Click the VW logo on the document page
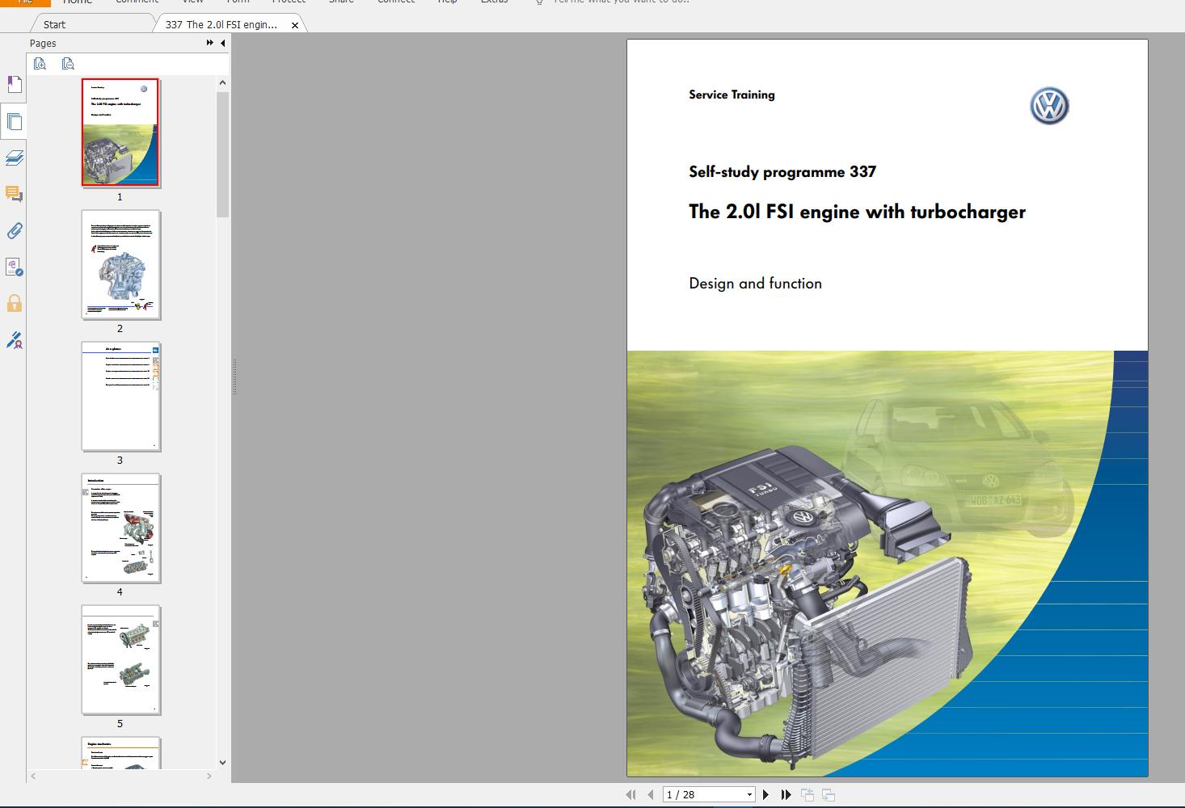 (1049, 106)
